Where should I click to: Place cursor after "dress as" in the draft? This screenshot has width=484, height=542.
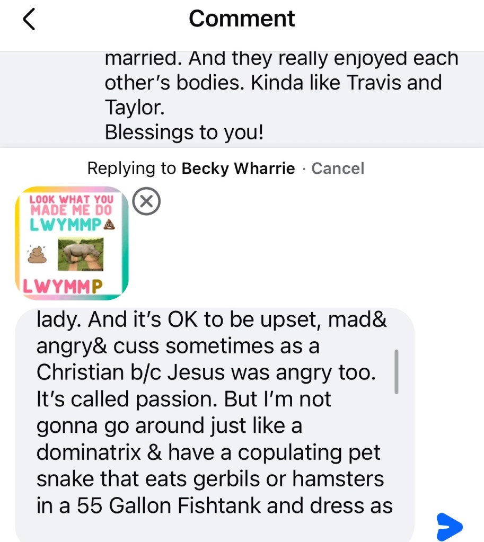click(393, 505)
